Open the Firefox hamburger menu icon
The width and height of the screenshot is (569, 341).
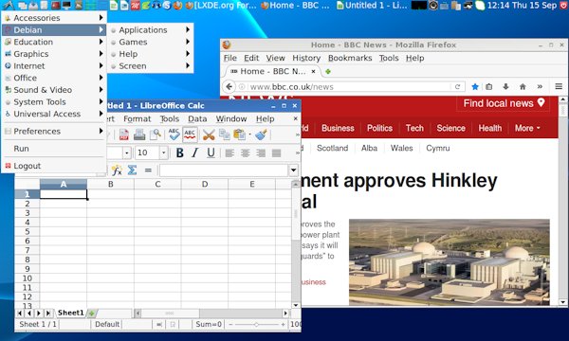click(x=559, y=86)
